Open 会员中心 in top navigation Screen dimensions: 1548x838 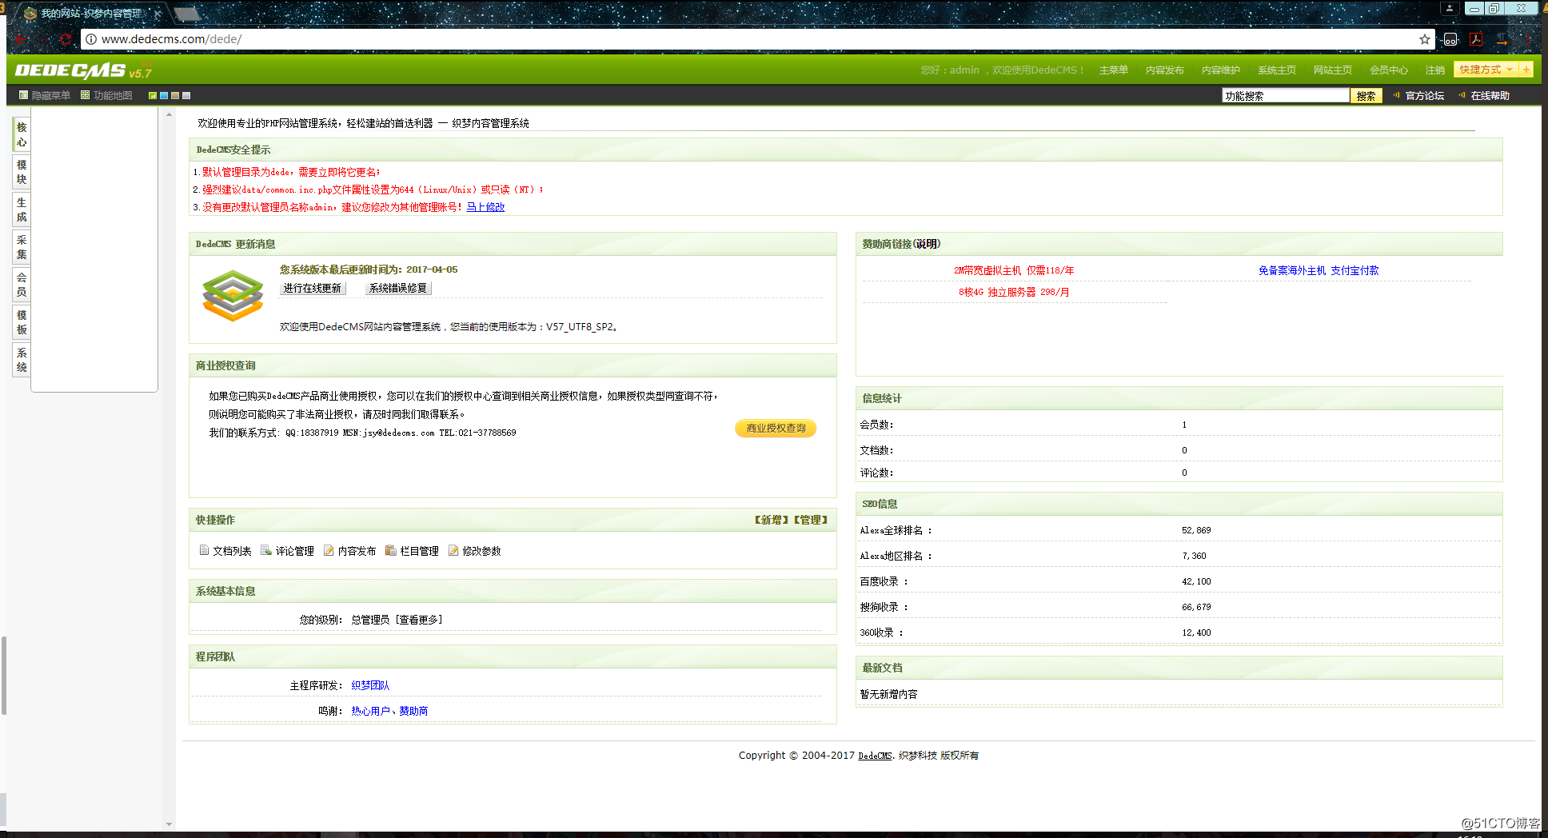[1388, 70]
